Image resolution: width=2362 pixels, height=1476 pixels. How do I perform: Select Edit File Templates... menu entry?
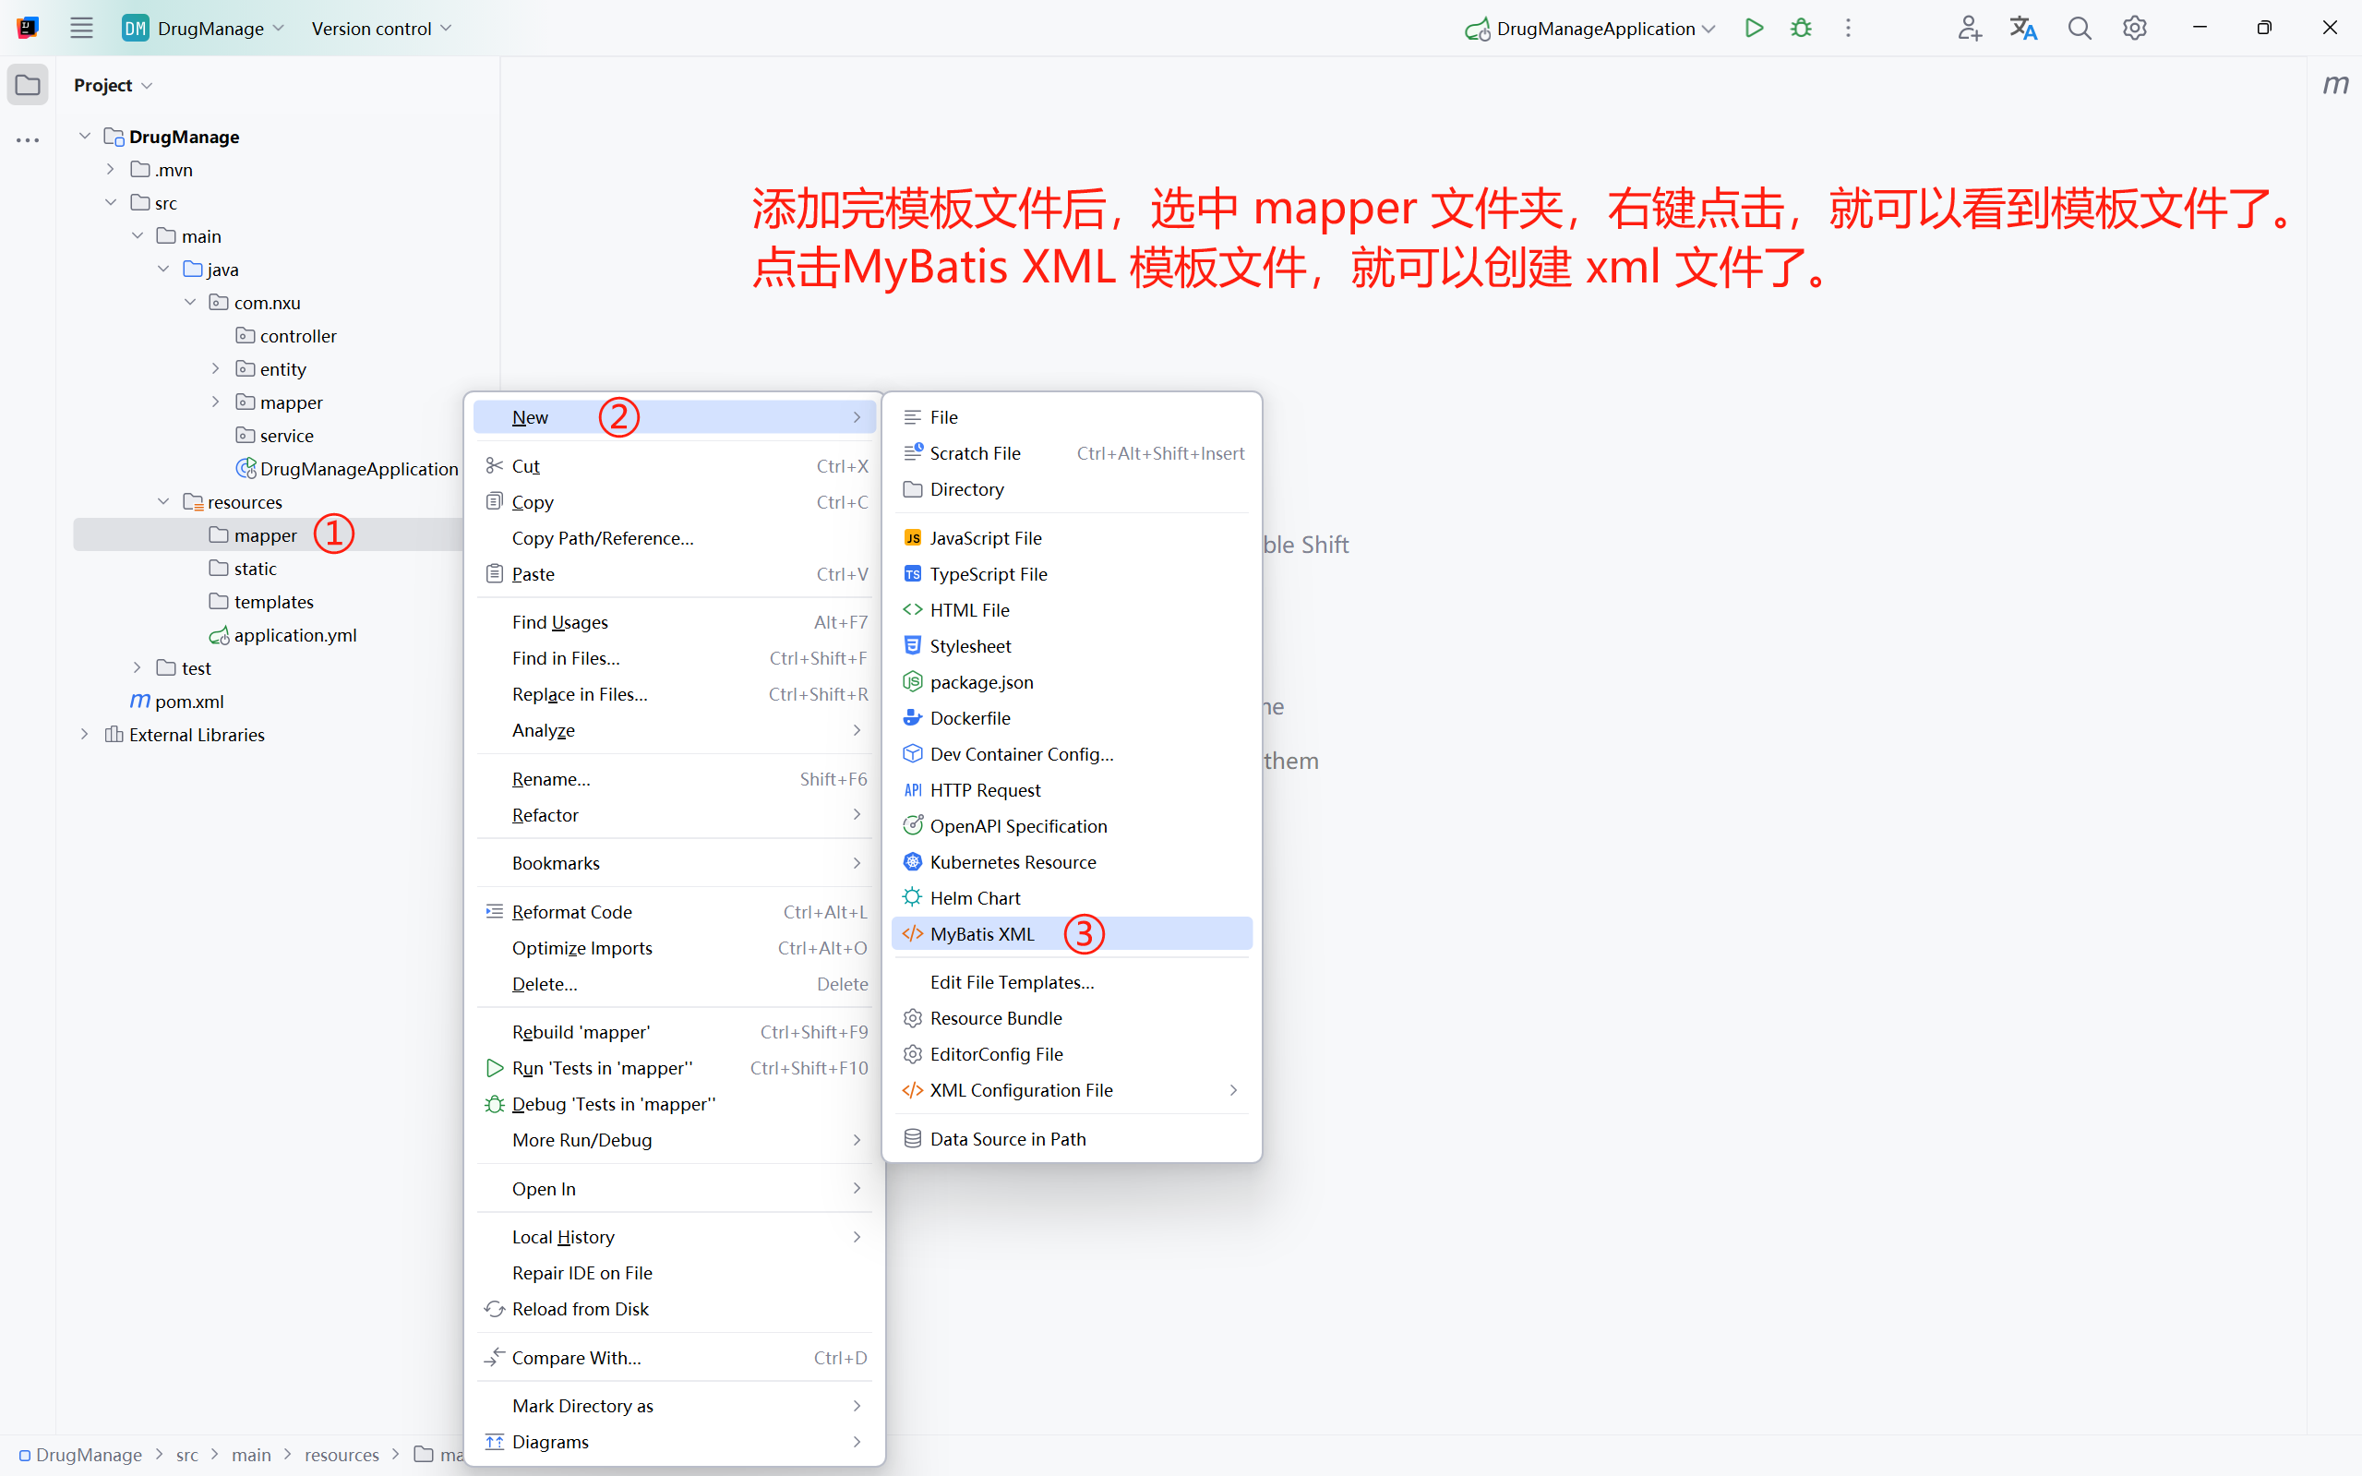tap(1013, 982)
